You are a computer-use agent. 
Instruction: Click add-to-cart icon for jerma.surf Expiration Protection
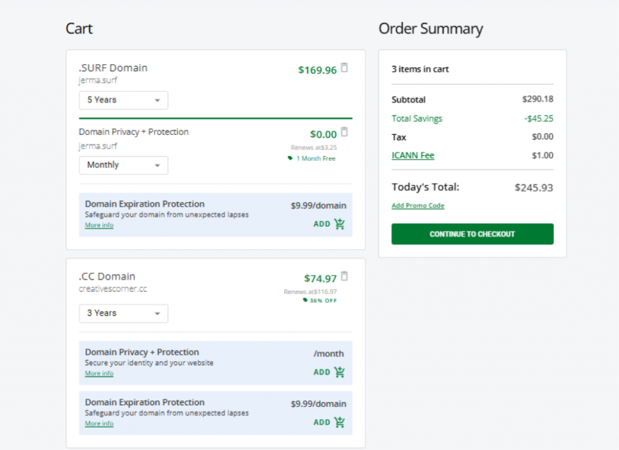click(x=340, y=224)
